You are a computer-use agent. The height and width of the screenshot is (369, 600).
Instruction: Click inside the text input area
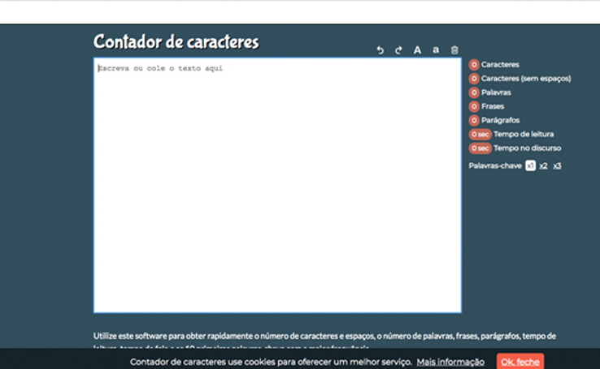pyautogui.click(x=277, y=185)
